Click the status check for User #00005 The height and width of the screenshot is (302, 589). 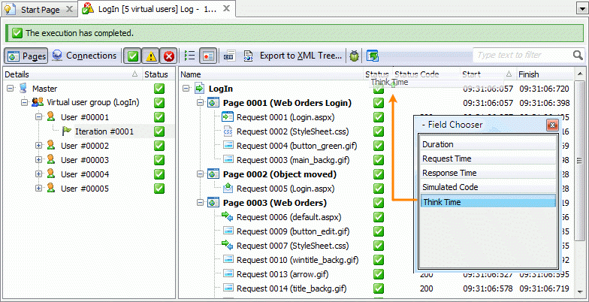(159, 188)
